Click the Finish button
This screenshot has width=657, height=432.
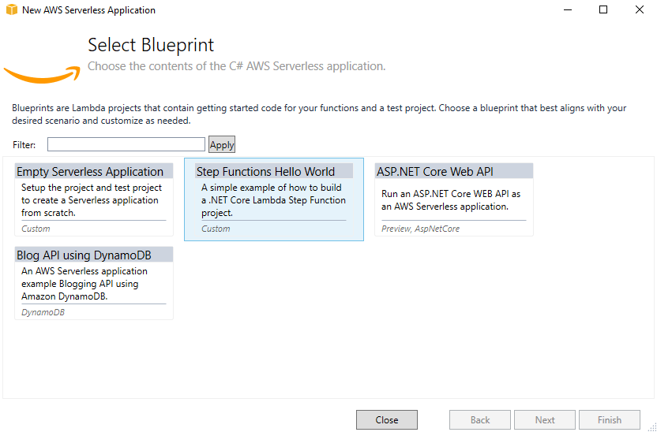point(610,420)
